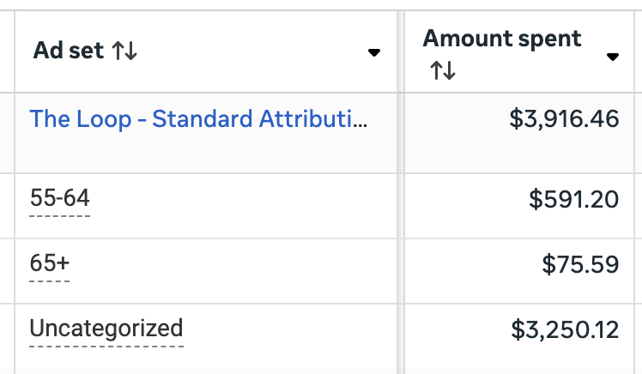Screen dimensions: 642x374
Task: Click the Uncategorized breakdown label
Action: coord(106,328)
